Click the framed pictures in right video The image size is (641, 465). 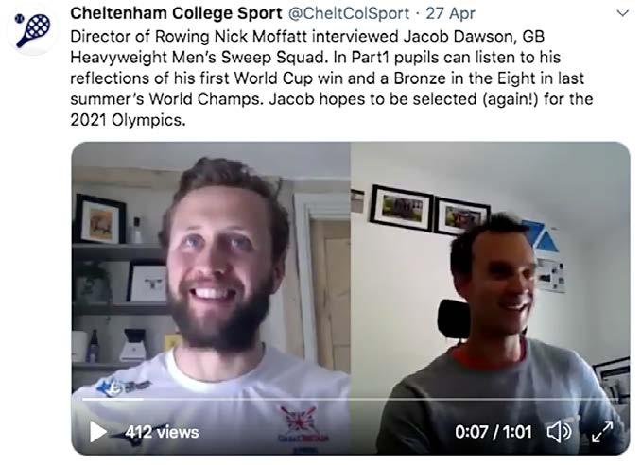point(429,211)
